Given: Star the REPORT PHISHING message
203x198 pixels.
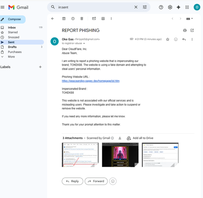Looking at the screenshot, I should pos(168,39).
